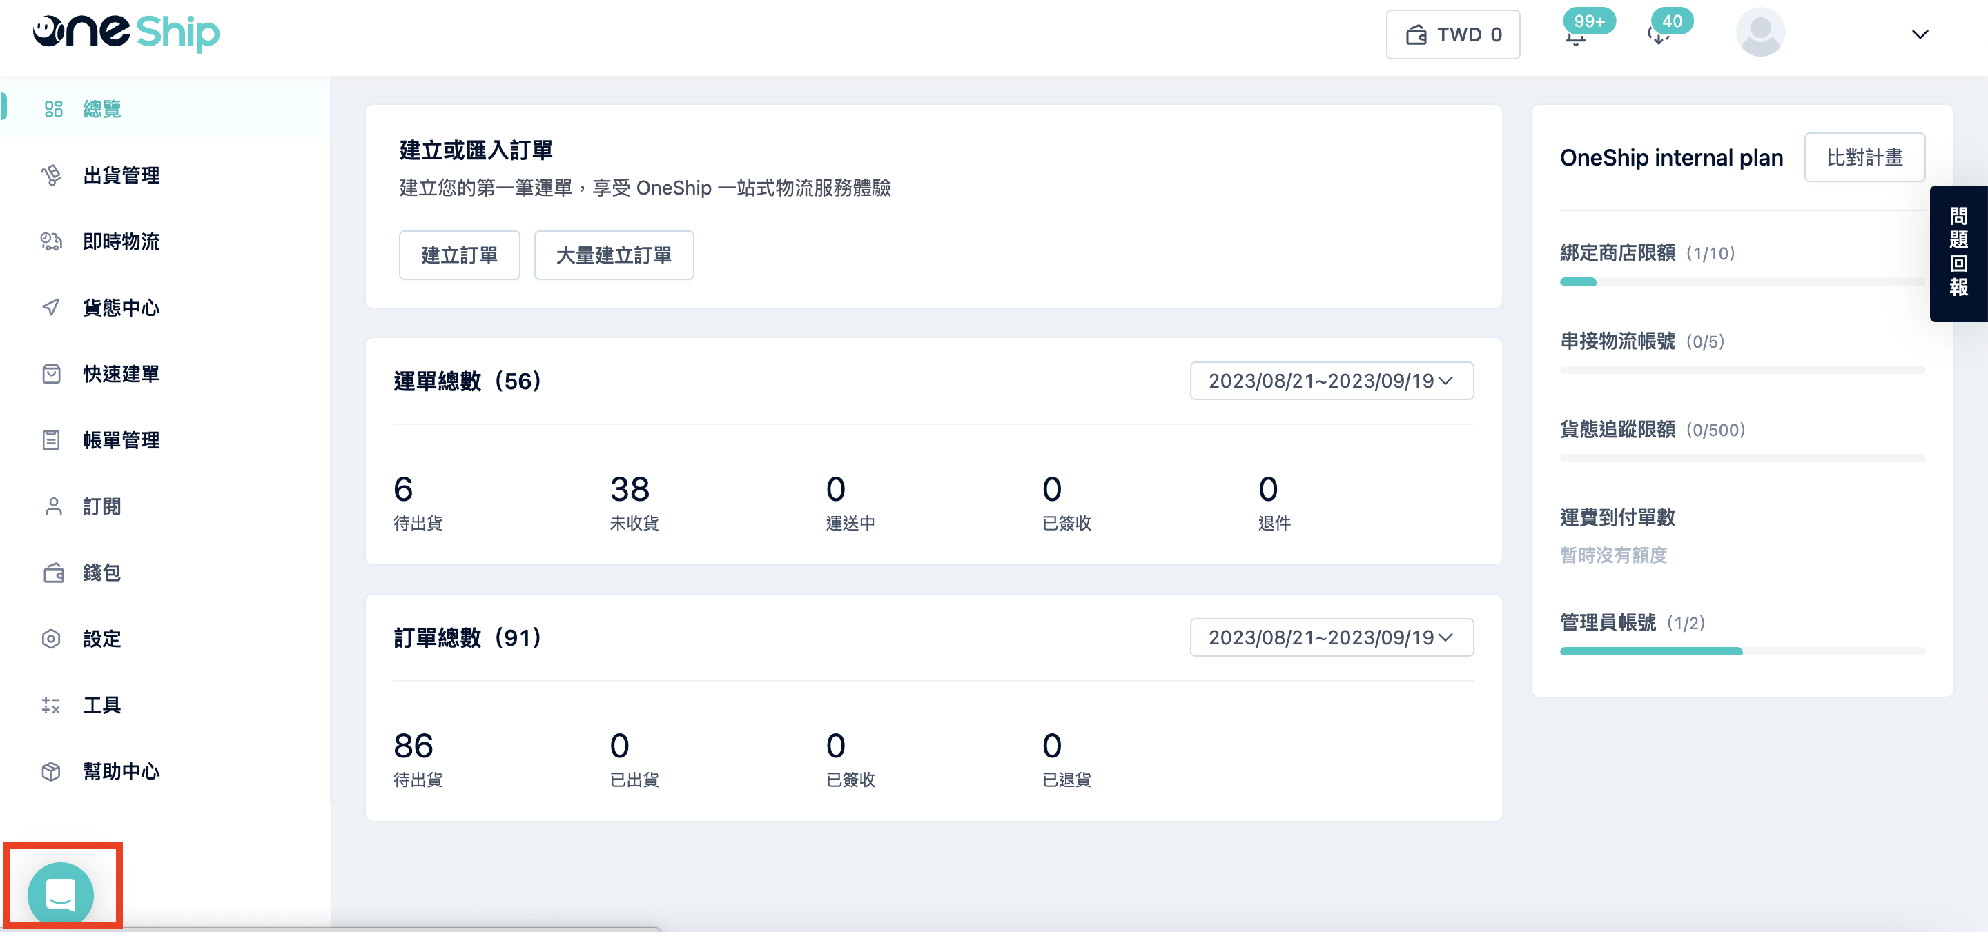The width and height of the screenshot is (1988, 932).
Task: Click the 比對計畫 button
Action: [x=1864, y=157]
